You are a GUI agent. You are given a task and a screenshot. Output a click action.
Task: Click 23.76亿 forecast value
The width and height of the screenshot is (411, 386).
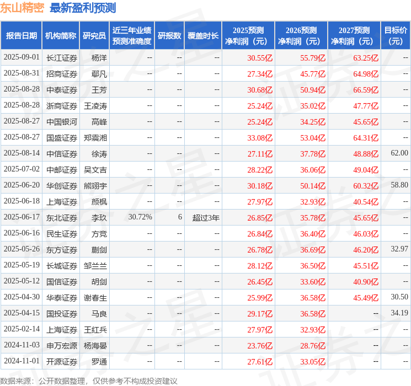point(260,346)
